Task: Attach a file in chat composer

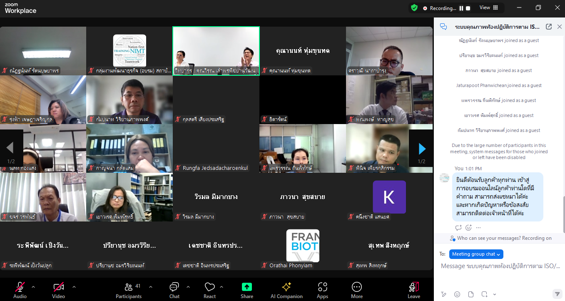Action: click(471, 294)
